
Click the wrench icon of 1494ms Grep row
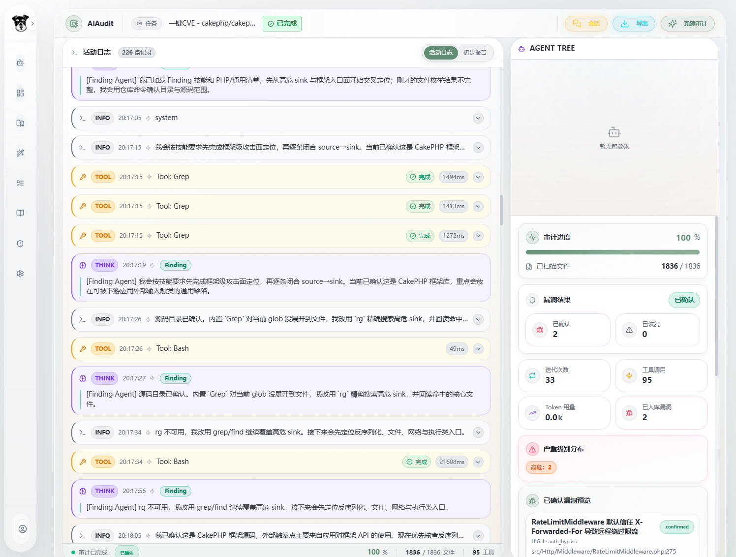click(83, 177)
